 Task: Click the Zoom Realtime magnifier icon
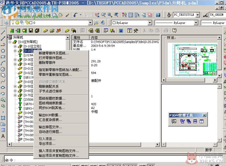(103, 15)
